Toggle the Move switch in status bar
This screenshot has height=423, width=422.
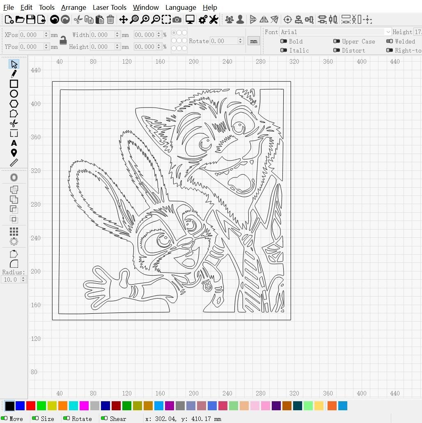click(x=5, y=418)
